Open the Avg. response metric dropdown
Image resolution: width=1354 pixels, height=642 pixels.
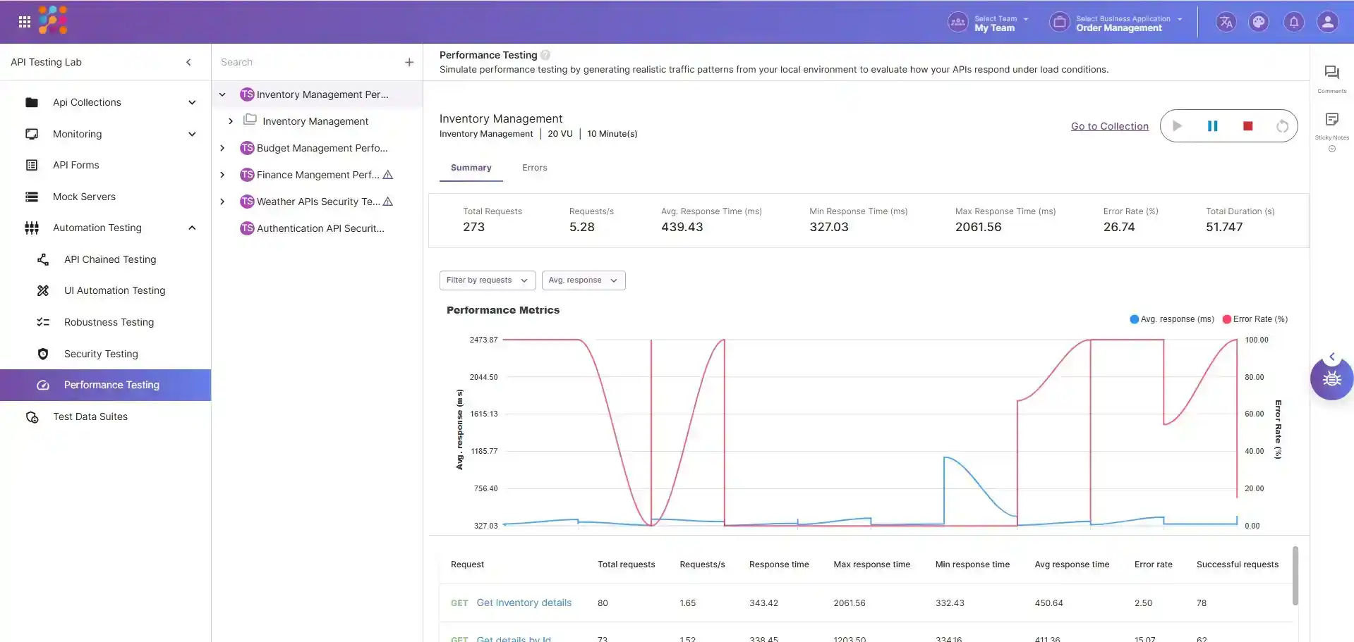pyautogui.click(x=583, y=280)
